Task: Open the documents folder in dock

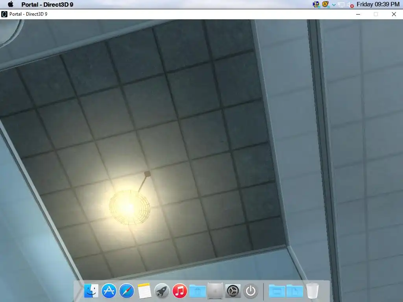Action: click(294, 291)
